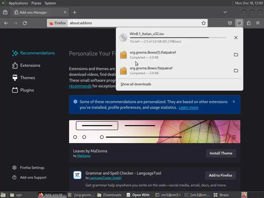
Task: Switch to the vm3@vm3:~ terminal in taskbar
Action: (168, 195)
